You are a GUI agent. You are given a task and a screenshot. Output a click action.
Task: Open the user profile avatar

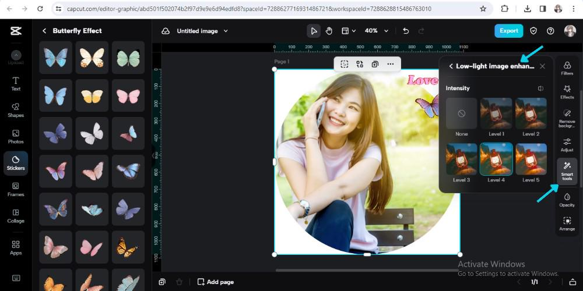pyautogui.click(x=570, y=31)
